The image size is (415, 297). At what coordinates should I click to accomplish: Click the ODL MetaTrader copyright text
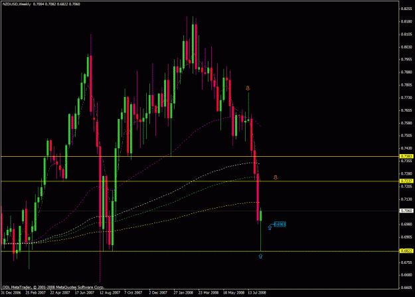53,287
